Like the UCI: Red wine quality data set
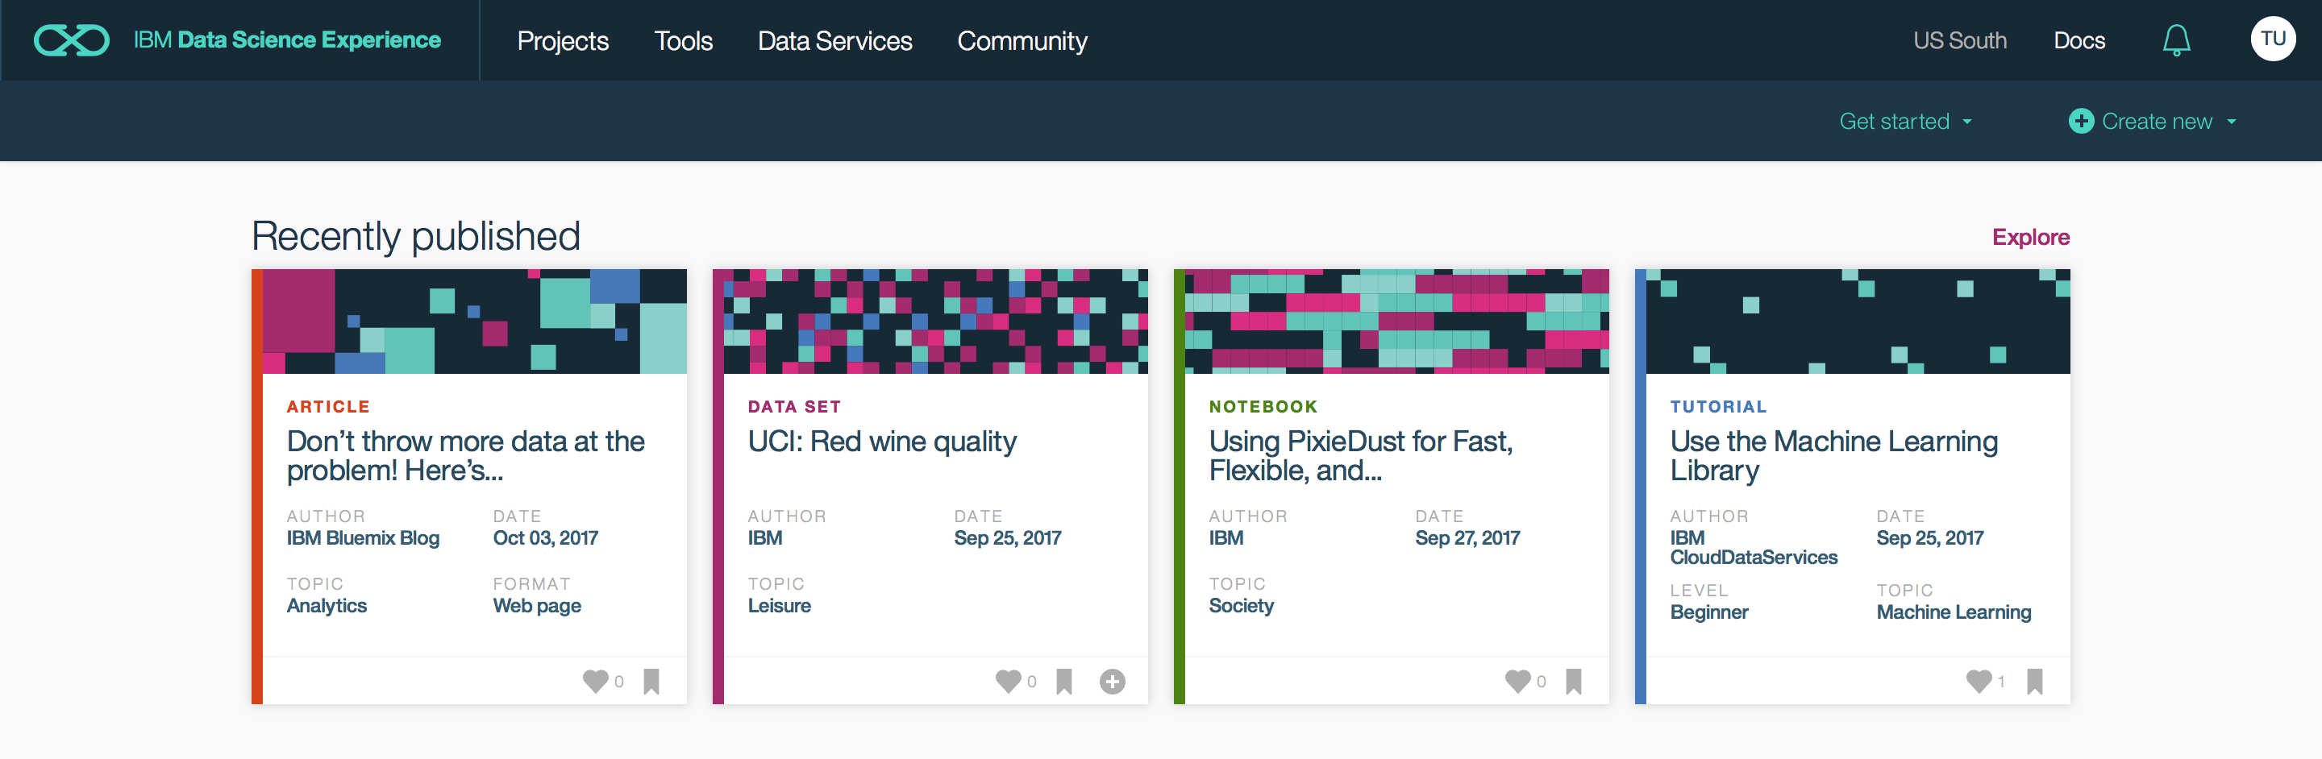The image size is (2322, 759). 1008,681
